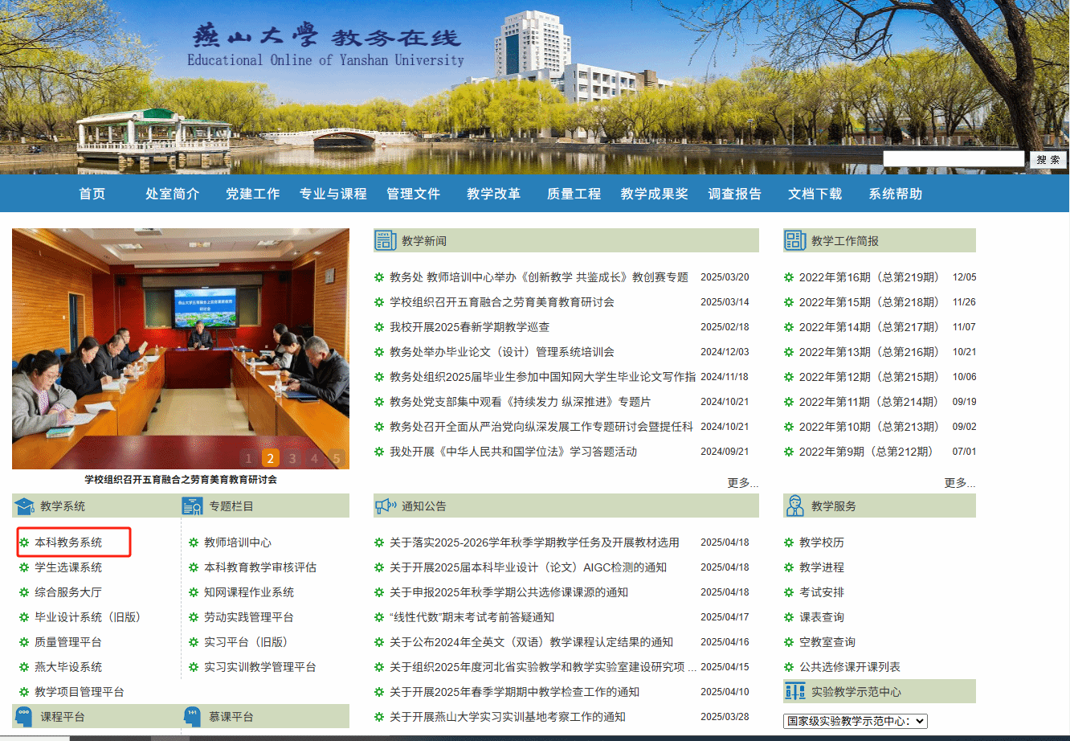View 更多 under 教学新闻 list

click(x=742, y=482)
